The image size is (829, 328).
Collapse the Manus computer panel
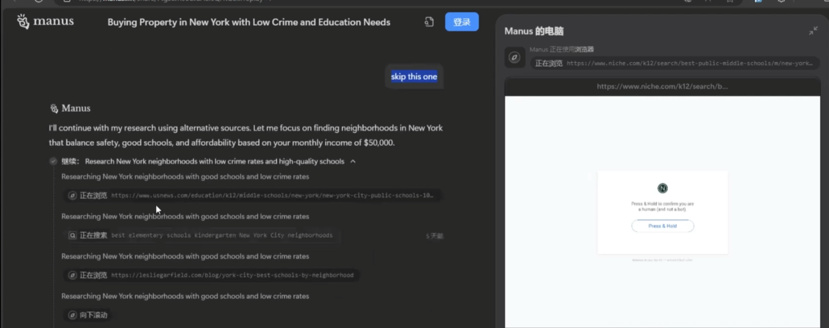pyautogui.click(x=813, y=31)
